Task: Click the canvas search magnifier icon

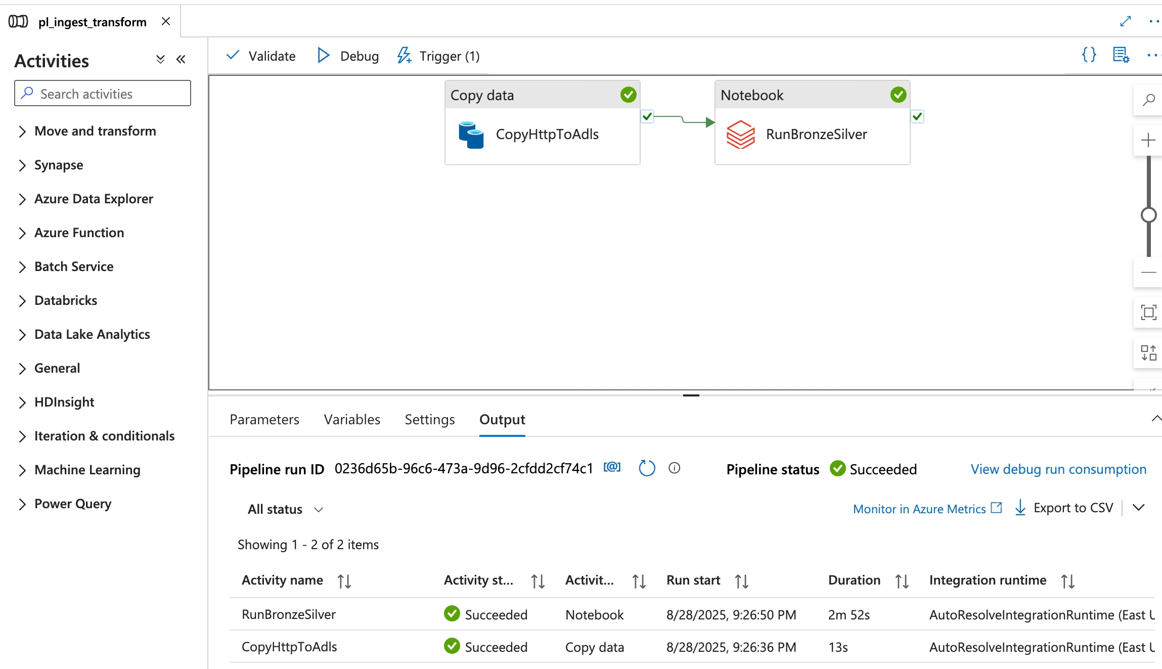Action: [1148, 100]
